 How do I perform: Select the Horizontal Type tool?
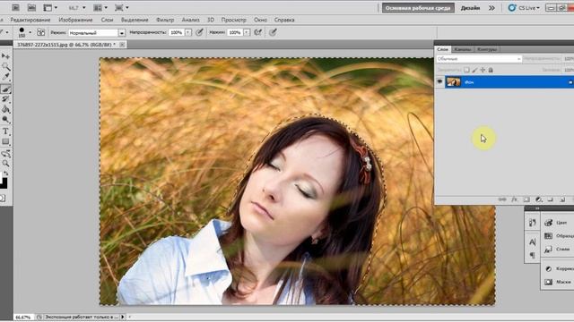(x=5, y=131)
